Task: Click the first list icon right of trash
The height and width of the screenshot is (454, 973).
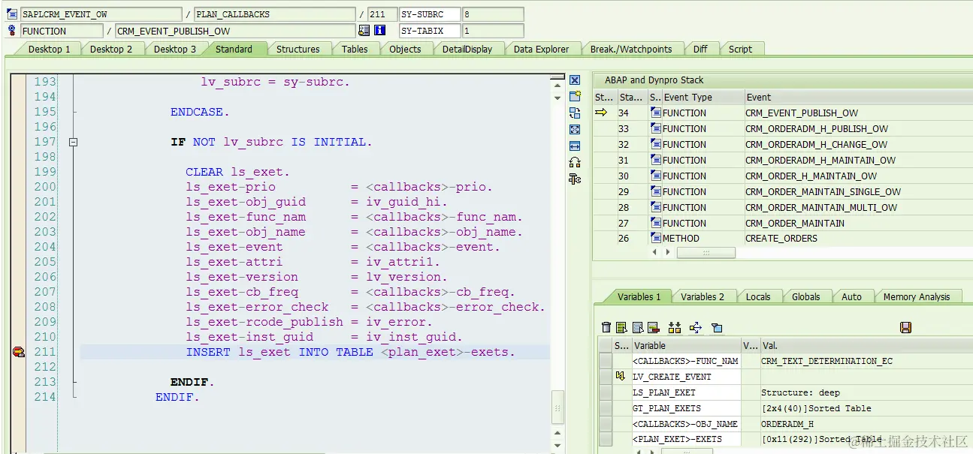Action: pyautogui.click(x=621, y=327)
